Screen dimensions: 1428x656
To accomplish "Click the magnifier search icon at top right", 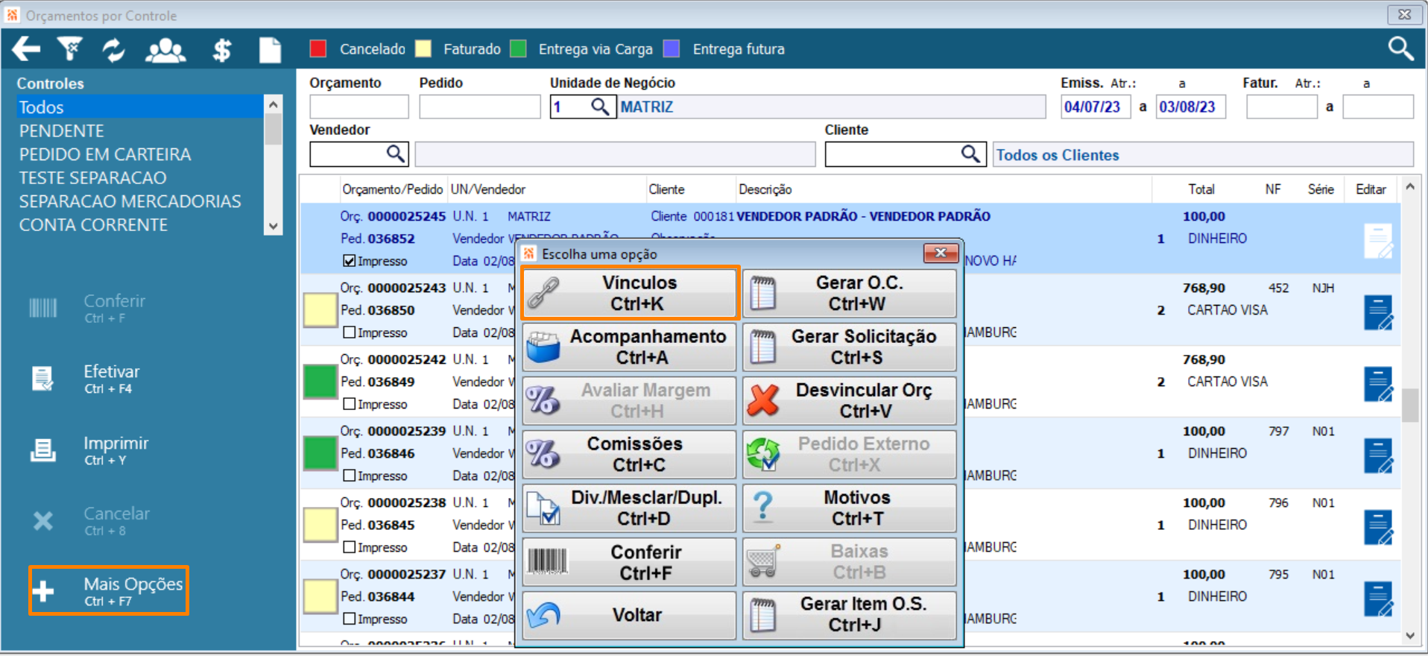I will [x=1400, y=48].
